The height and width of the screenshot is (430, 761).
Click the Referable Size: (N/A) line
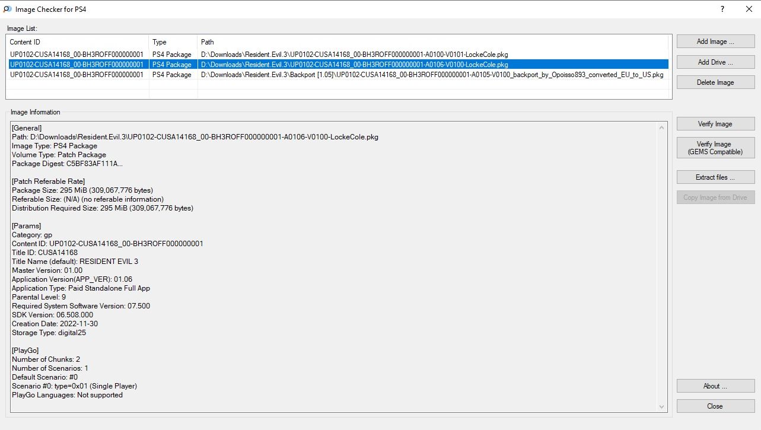[x=88, y=199]
